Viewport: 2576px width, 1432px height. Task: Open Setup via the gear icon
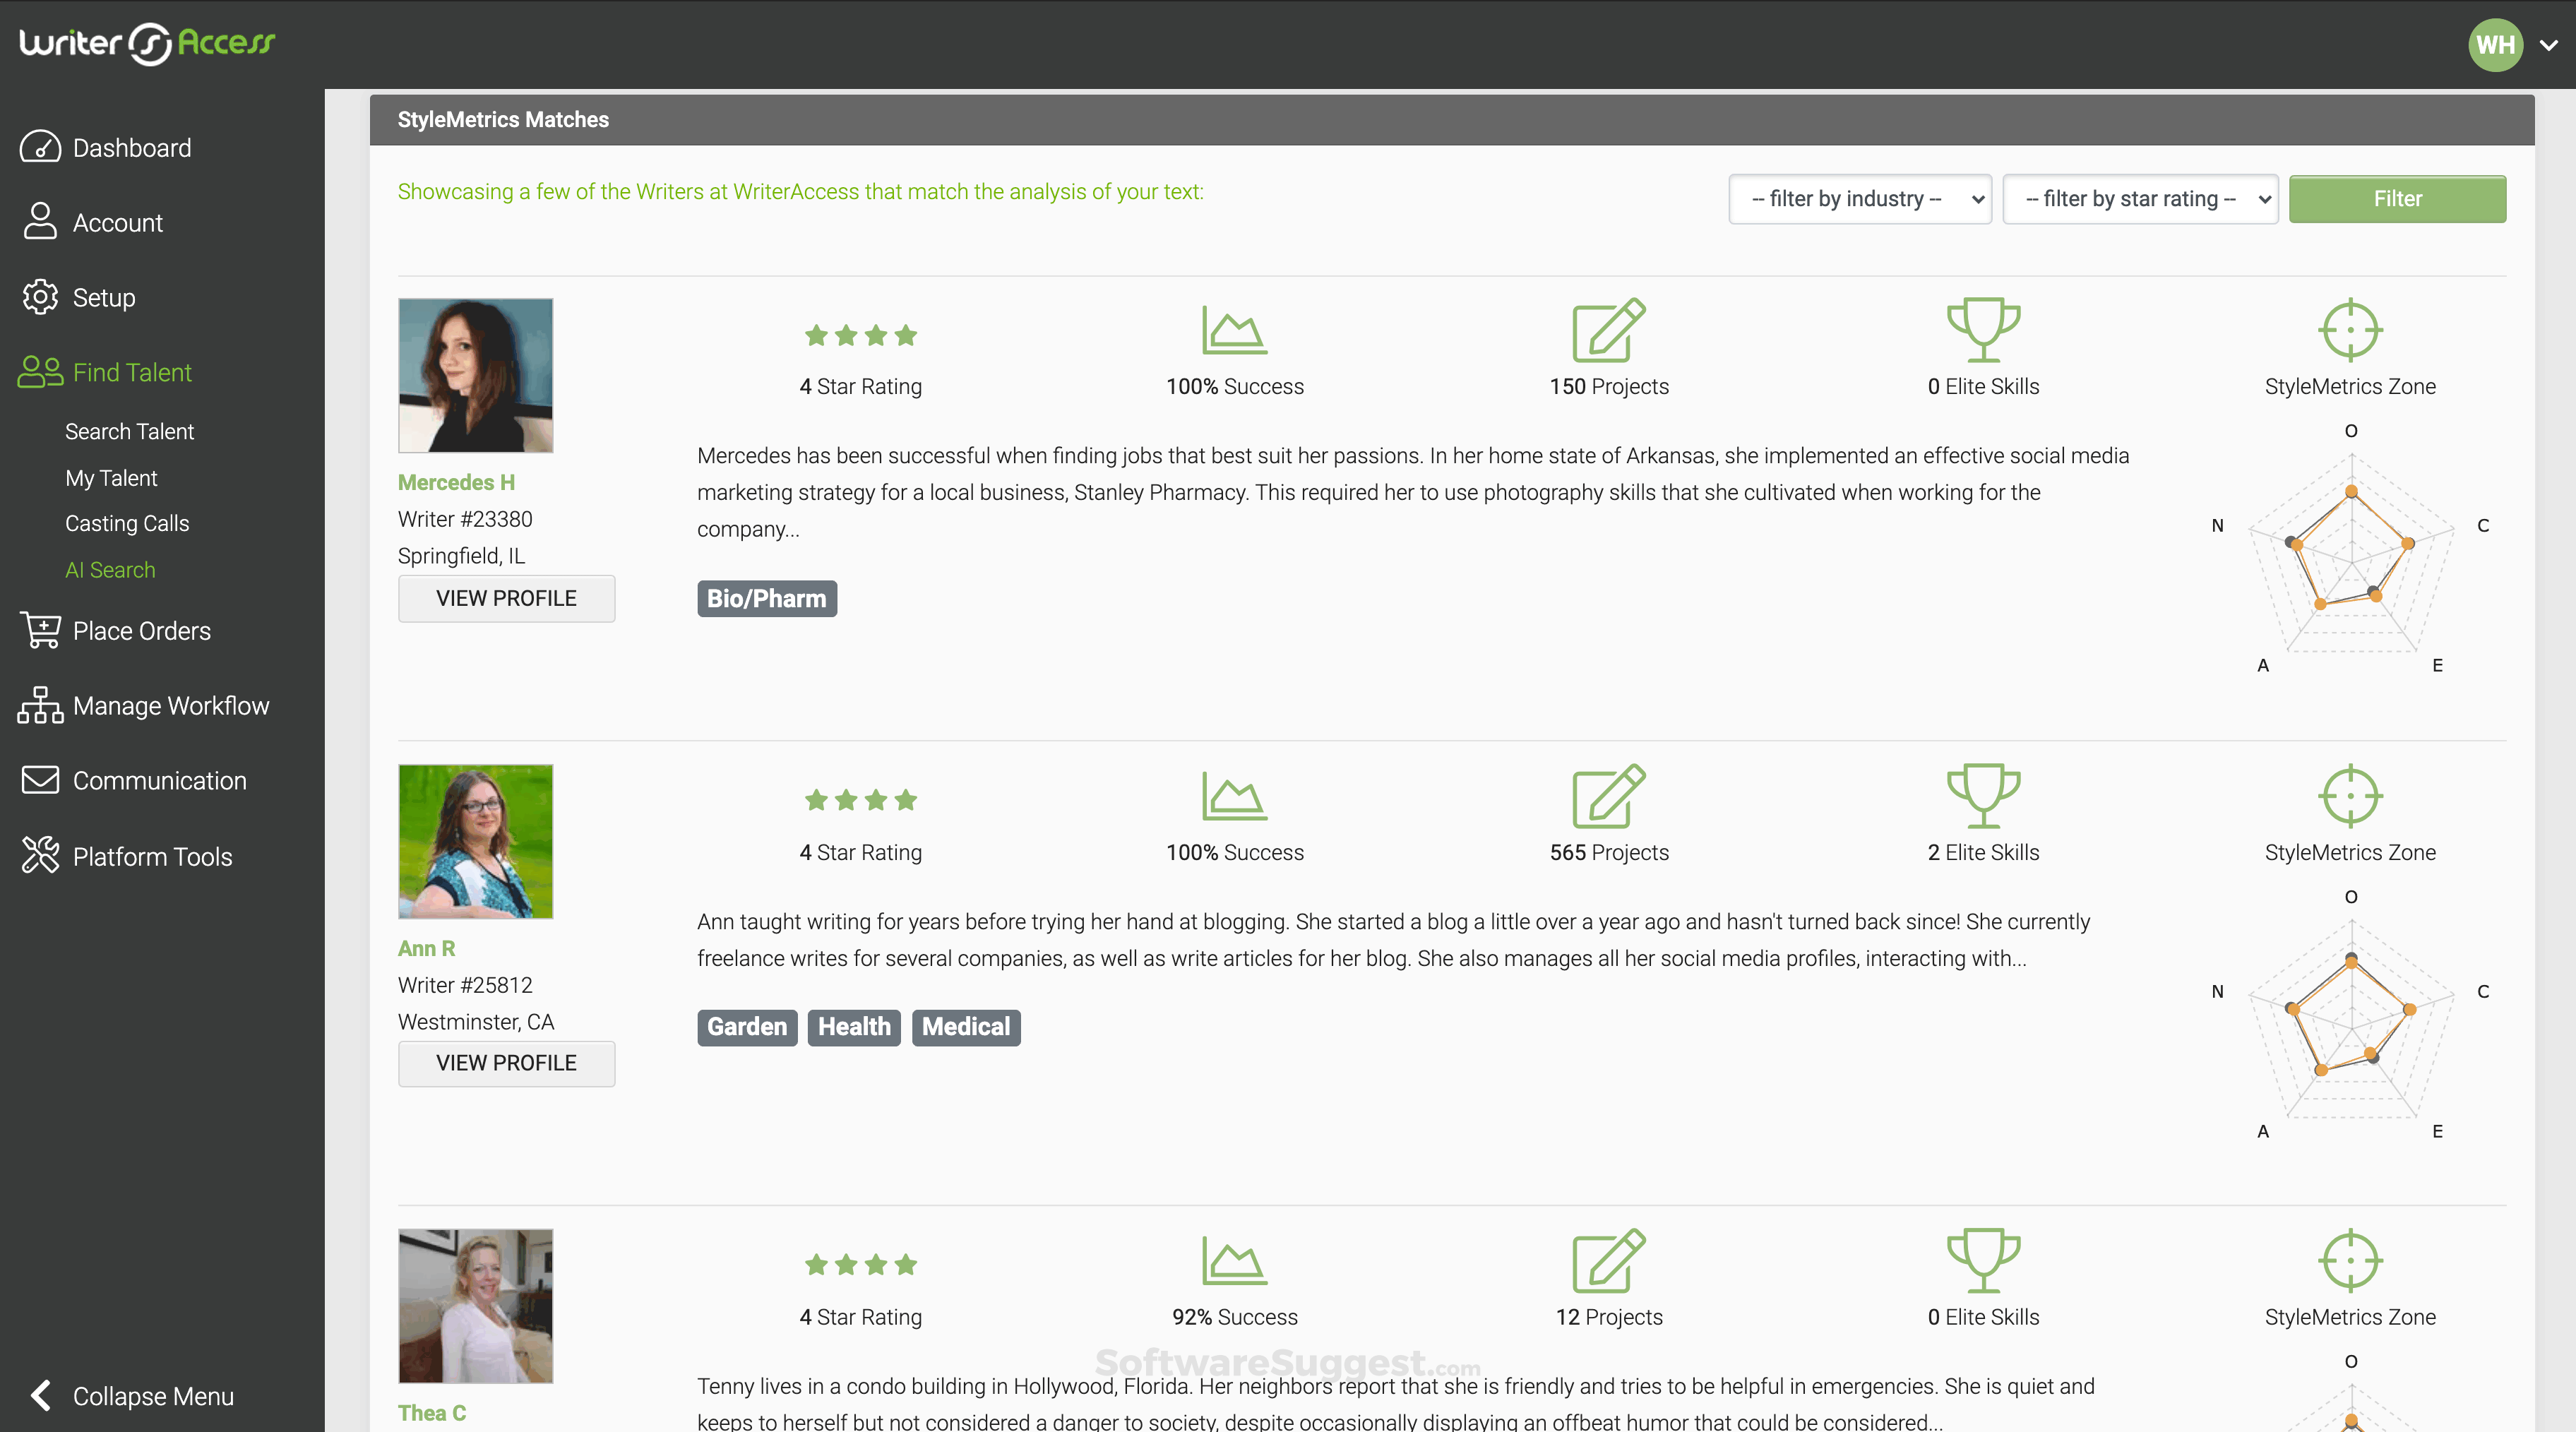[40, 297]
